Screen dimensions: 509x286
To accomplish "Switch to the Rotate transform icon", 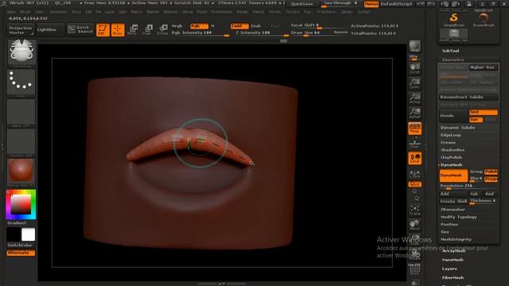I will [x=162, y=30].
